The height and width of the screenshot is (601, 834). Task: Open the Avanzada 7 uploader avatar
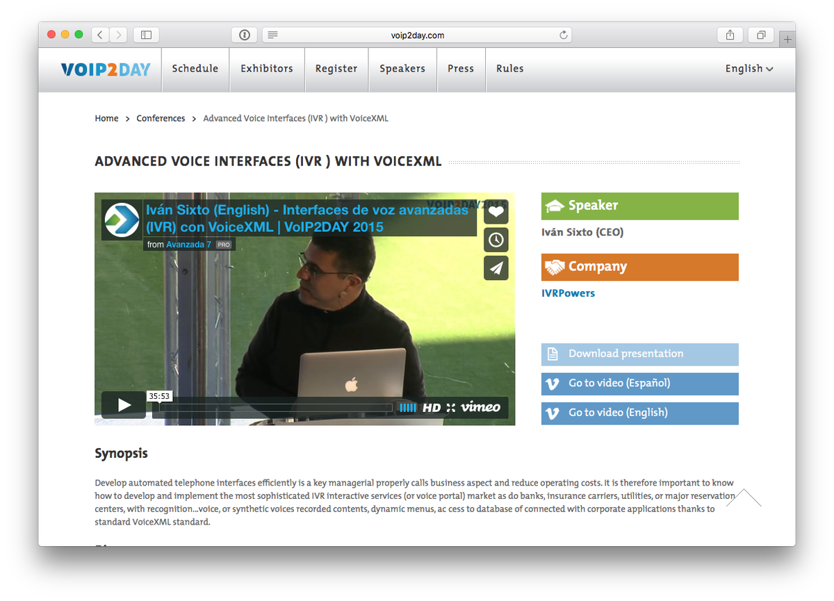click(122, 220)
